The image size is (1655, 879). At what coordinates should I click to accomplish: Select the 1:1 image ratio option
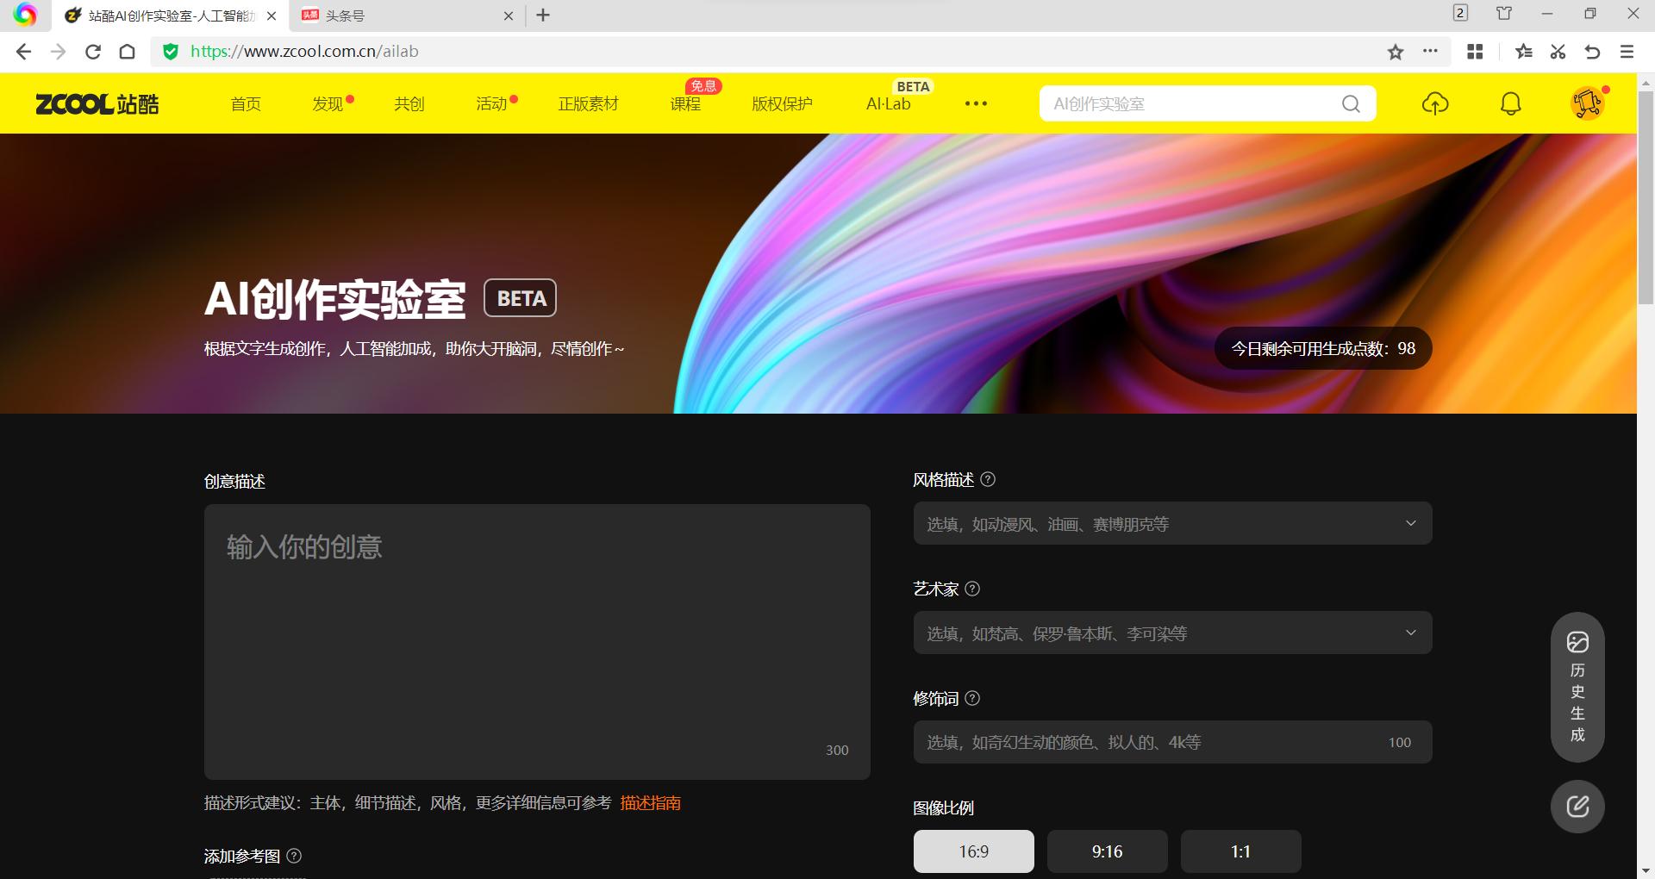(1240, 851)
